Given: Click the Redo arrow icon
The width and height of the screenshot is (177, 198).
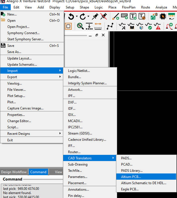Looking at the screenshot, I should click(83, 16).
